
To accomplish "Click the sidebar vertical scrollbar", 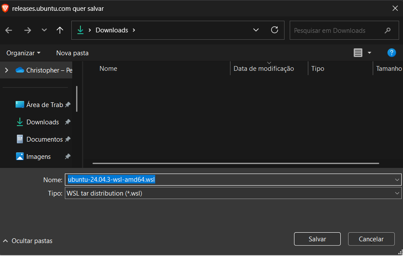I will 77,99.
